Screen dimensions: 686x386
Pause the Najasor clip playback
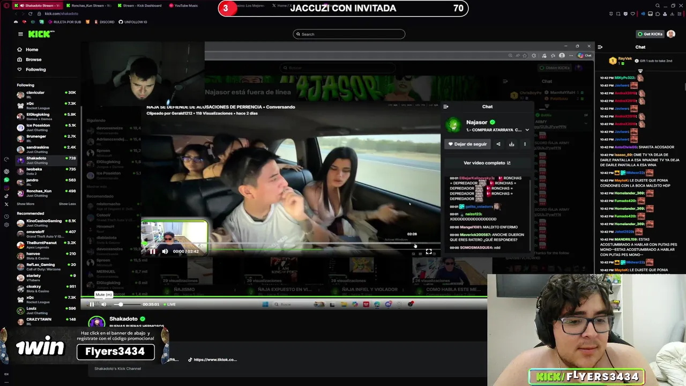[x=152, y=251]
